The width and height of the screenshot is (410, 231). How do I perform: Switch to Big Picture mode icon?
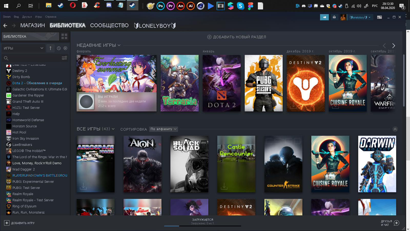pyautogui.click(x=380, y=17)
